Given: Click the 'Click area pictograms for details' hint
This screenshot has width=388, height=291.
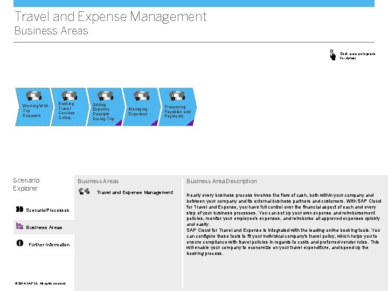Looking at the screenshot, I should 357,56.
